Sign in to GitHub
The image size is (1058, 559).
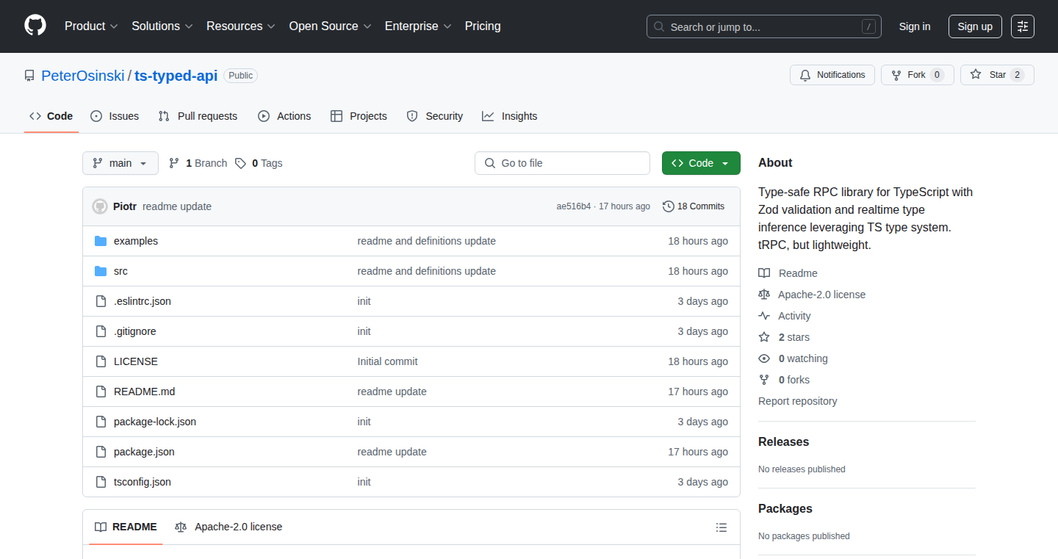click(x=915, y=26)
